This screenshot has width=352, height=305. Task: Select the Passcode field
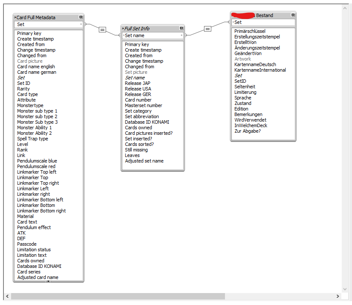tap(27, 244)
